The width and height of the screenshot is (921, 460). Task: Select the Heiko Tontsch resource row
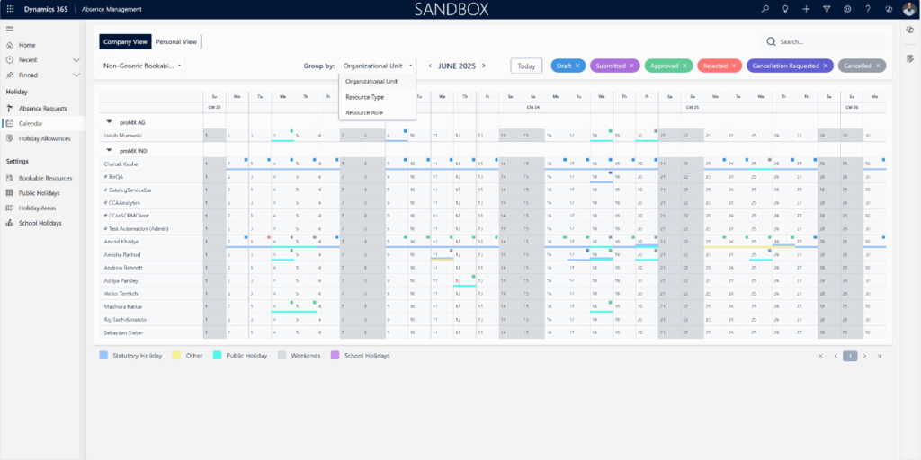(x=492, y=294)
